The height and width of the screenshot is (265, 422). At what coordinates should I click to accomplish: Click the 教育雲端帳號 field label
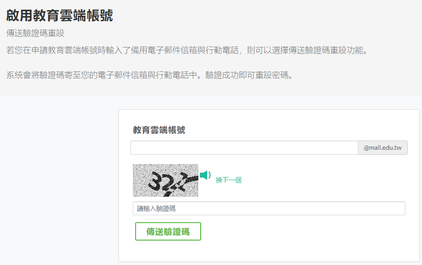[159, 130]
